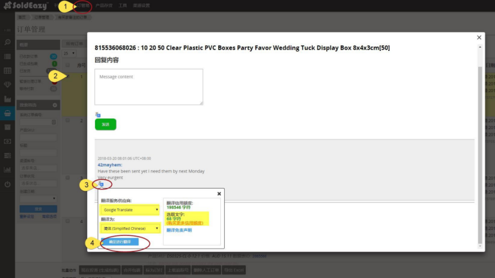Screen dimensions: 495x278
Task: Open the 创建日期 dropdown in the filter panel
Action: click(38, 199)
